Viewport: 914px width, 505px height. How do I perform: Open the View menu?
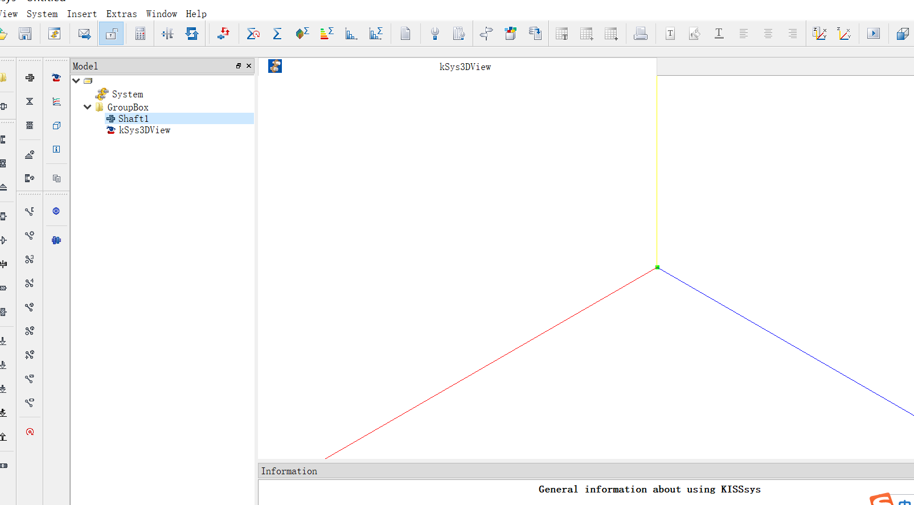pyautogui.click(x=9, y=14)
